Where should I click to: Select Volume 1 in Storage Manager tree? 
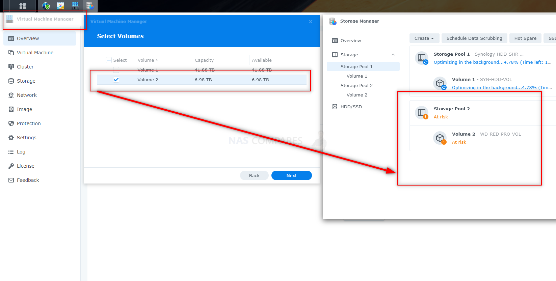click(363, 76)
